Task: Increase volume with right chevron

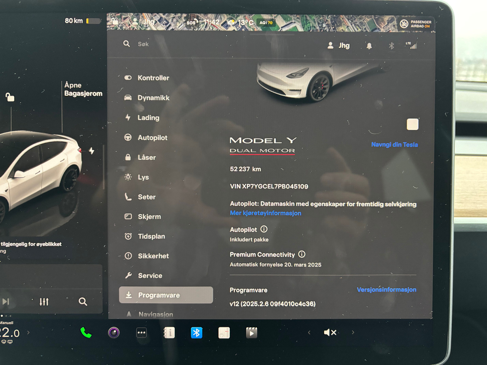Action: tap(353, 332)
